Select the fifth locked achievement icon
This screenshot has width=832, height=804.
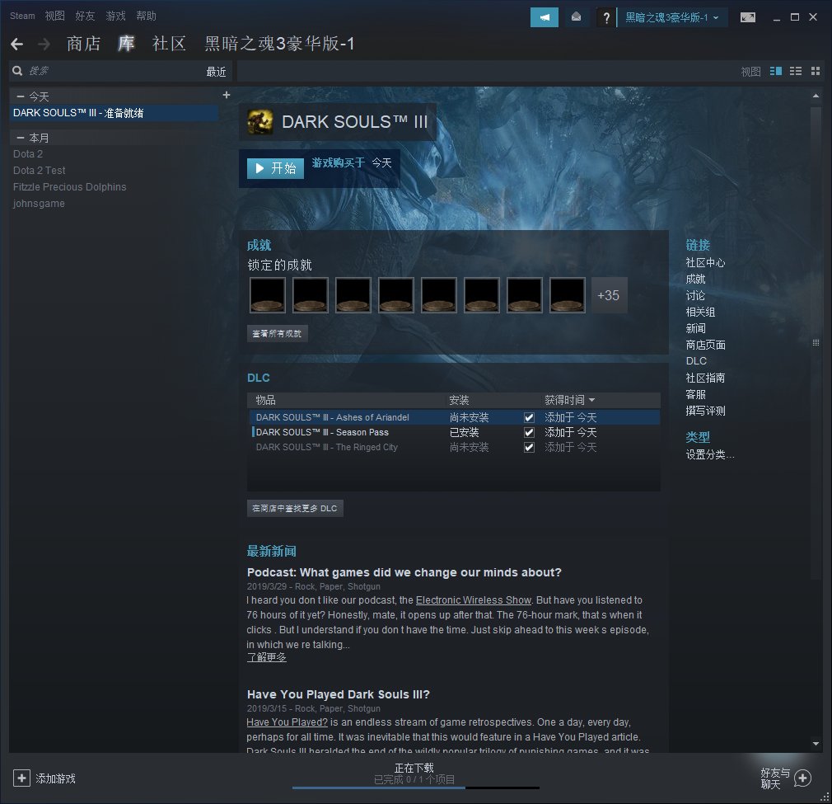439,295
